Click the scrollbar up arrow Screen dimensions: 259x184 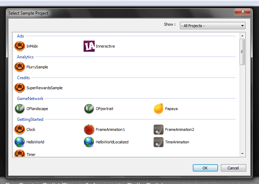[242, 36]
